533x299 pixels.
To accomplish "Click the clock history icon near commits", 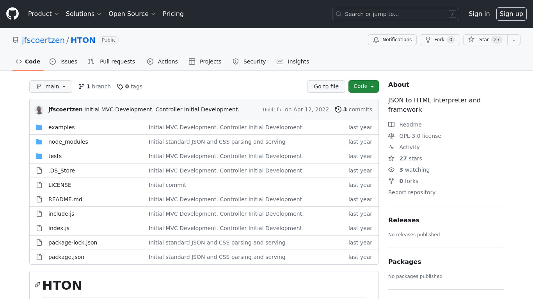I will [338, 109].
